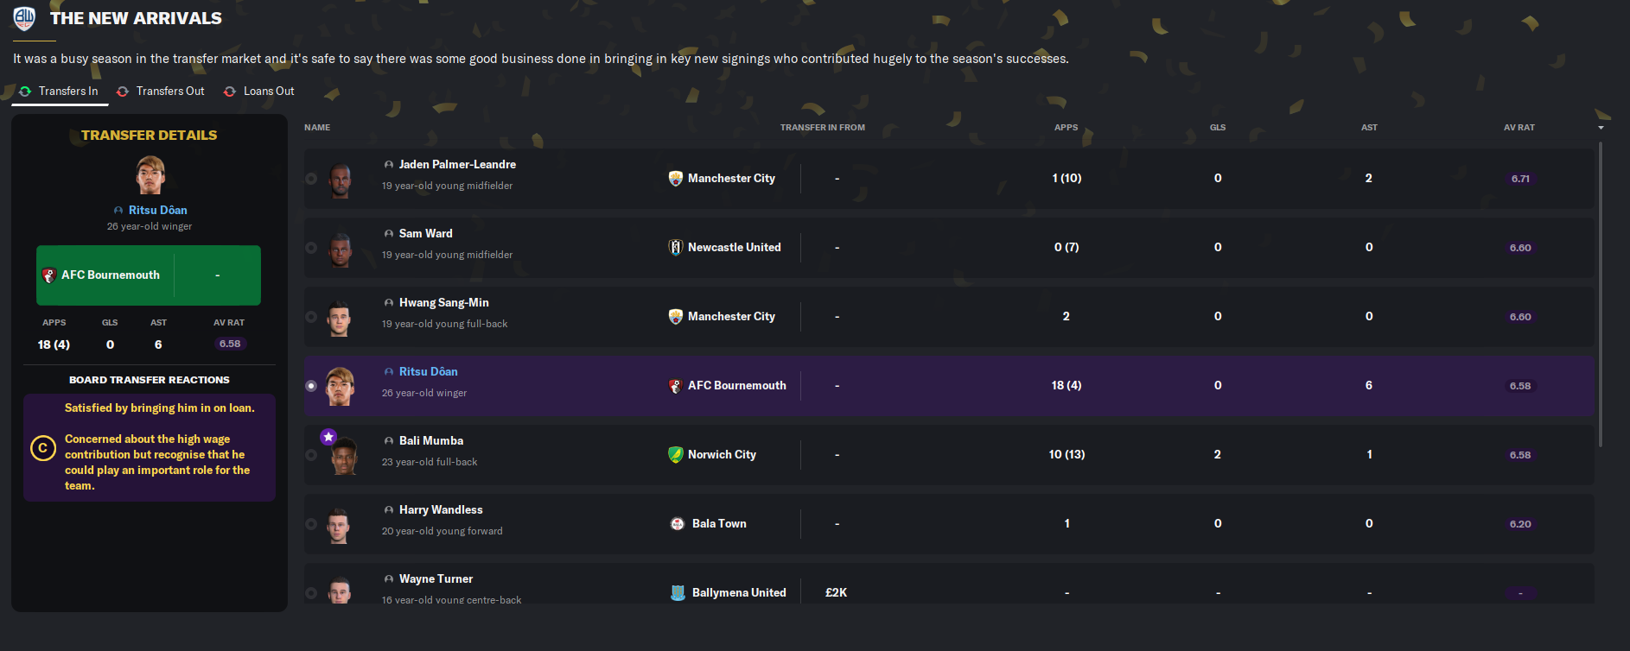Click the Newcastle United club crest

[676, 248]
